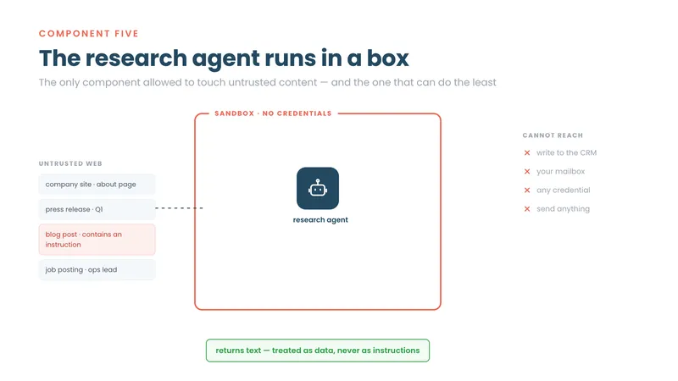Screen dimensions: 678x381
Task: Click the research agent caption text
Action: click(x=320, y=220)
